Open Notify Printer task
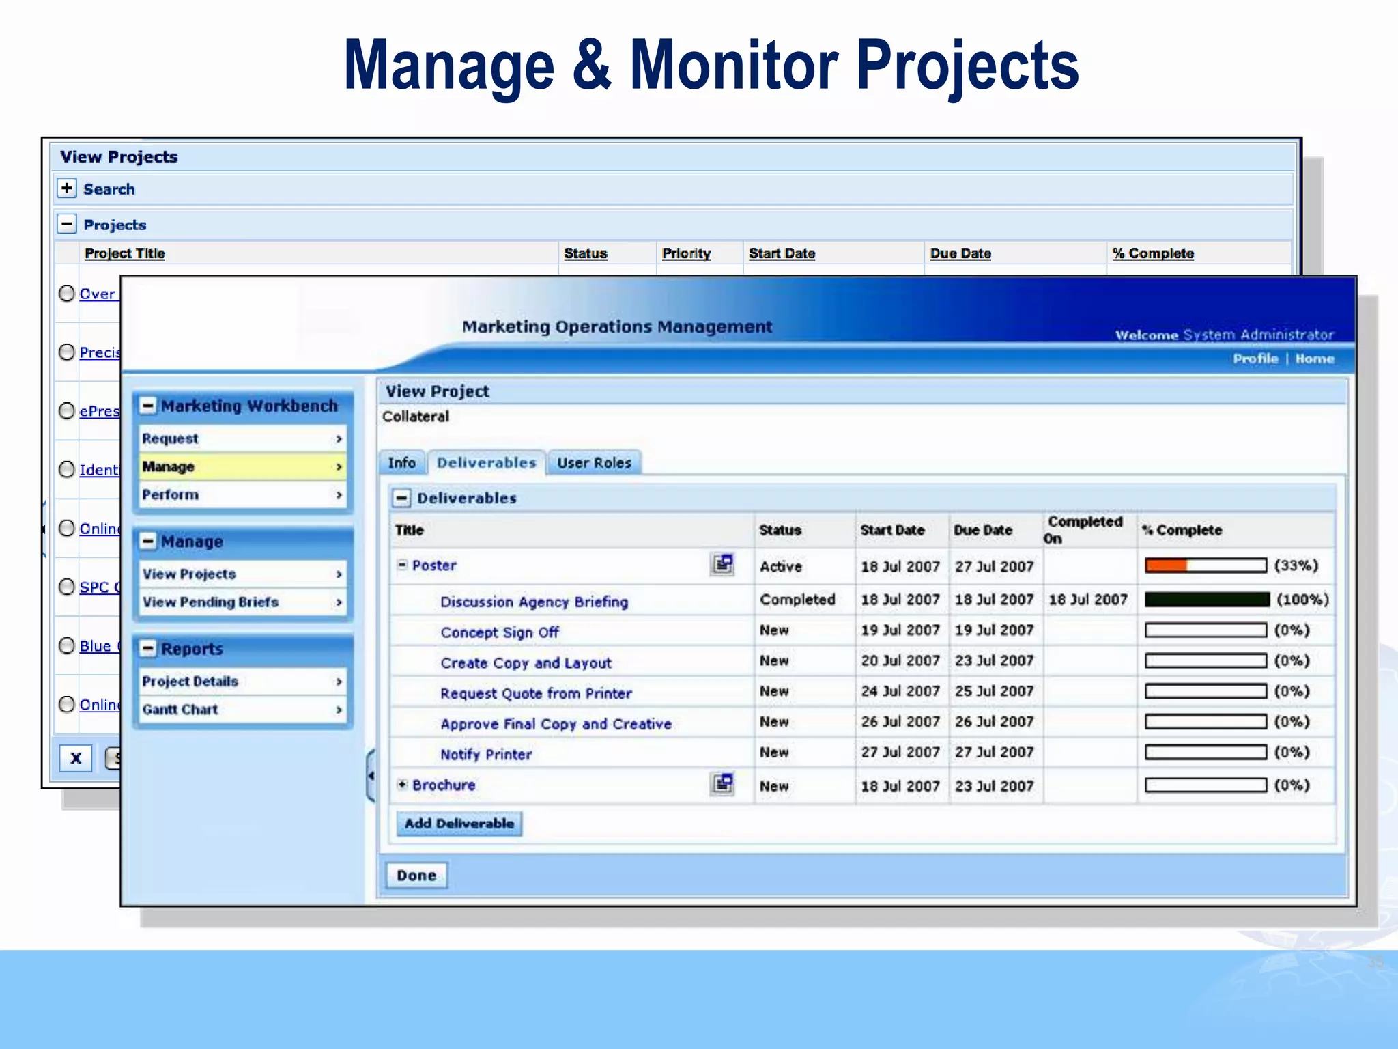The image size is (1398, 1049). (486, 755)
